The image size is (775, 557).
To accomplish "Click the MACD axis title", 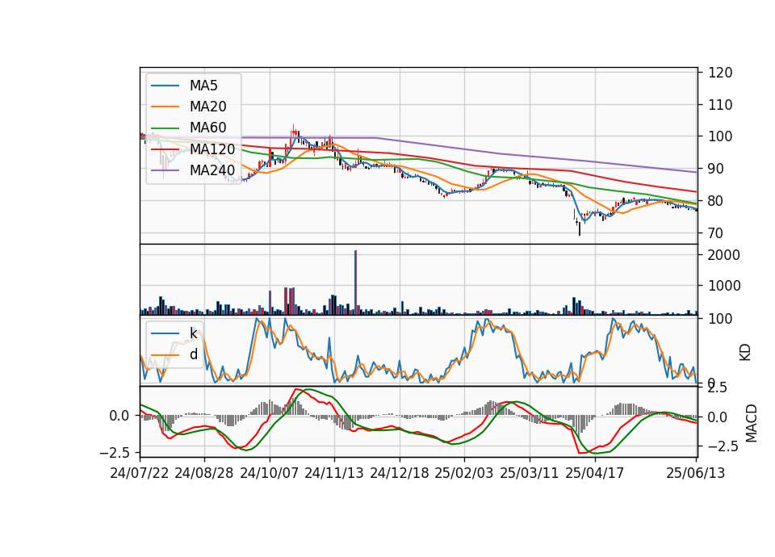I will tap(752, 423).
